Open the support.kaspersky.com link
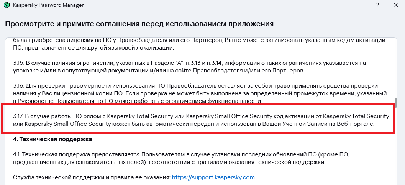 213,177
